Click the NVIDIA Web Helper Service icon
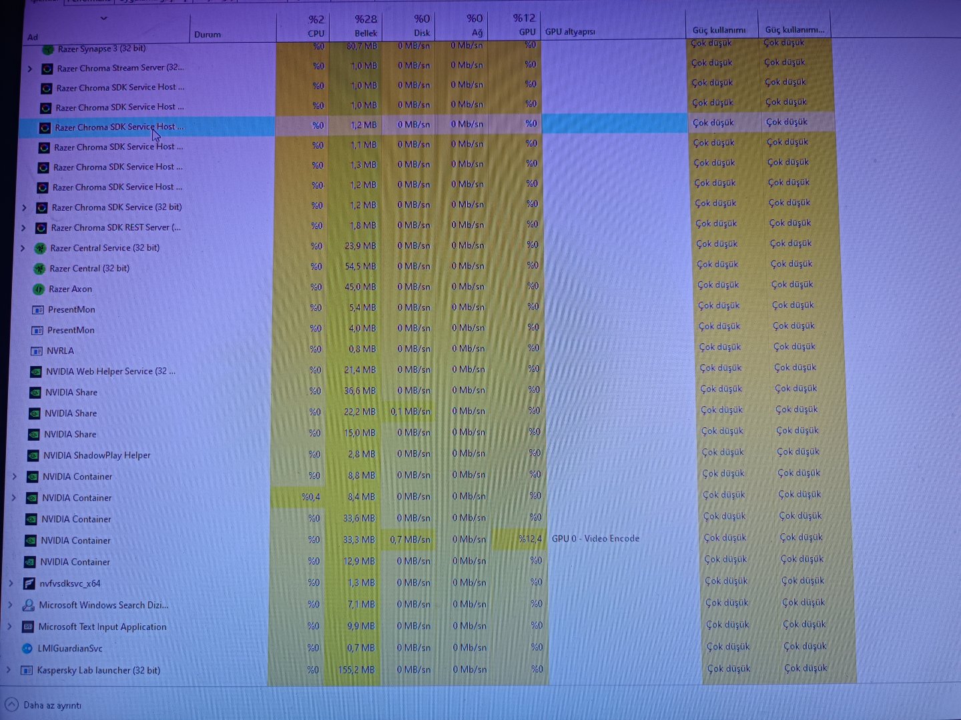The width and height of the screenshot is (961, 720). tap(36, 372)
